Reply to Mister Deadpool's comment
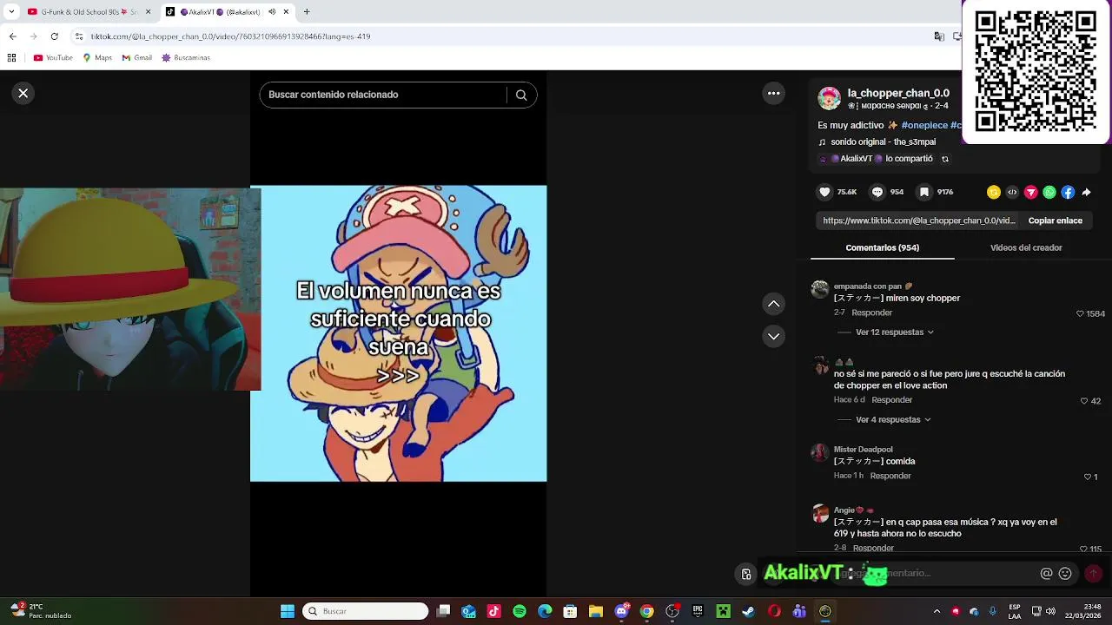Viewport: 1112px width, 625px height. click(x=890, y=476)
